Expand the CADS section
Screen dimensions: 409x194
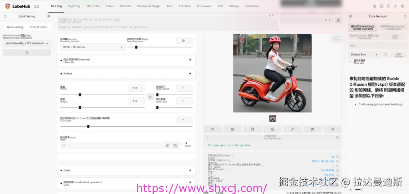click(126, 170)
